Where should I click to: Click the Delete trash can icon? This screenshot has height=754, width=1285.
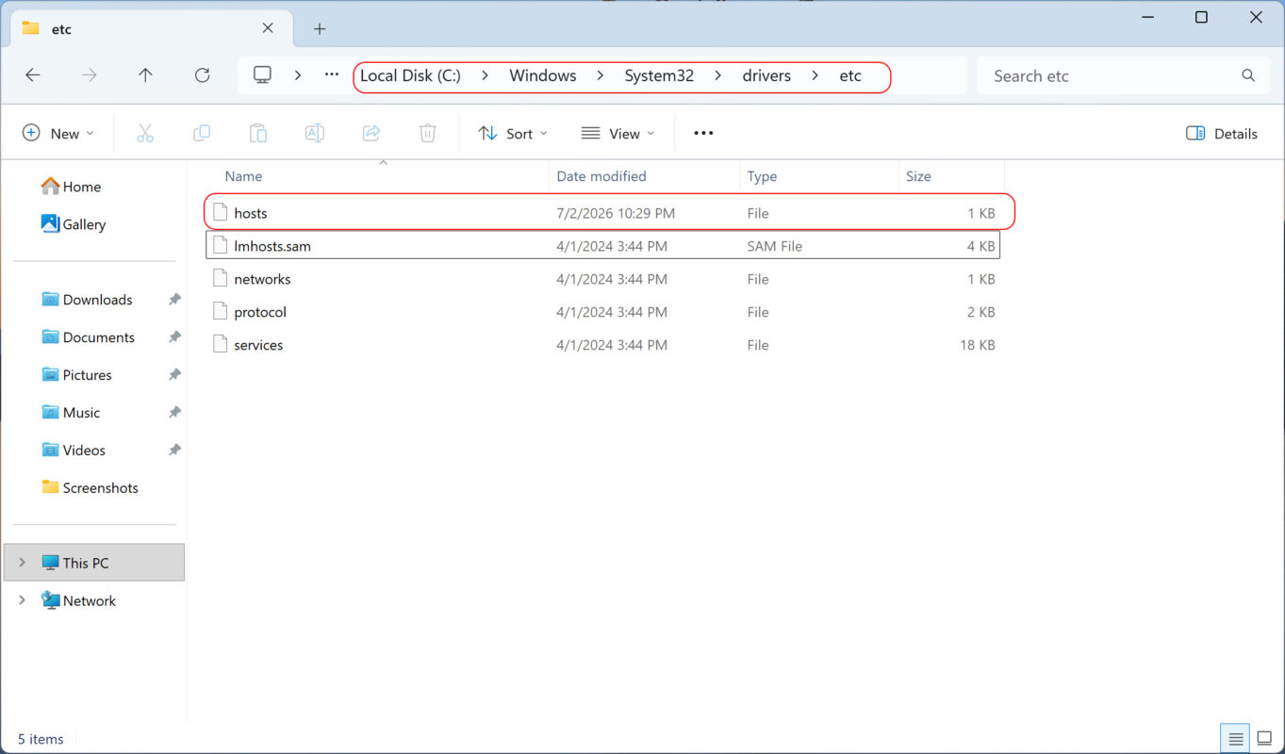[x=428, y=134]
